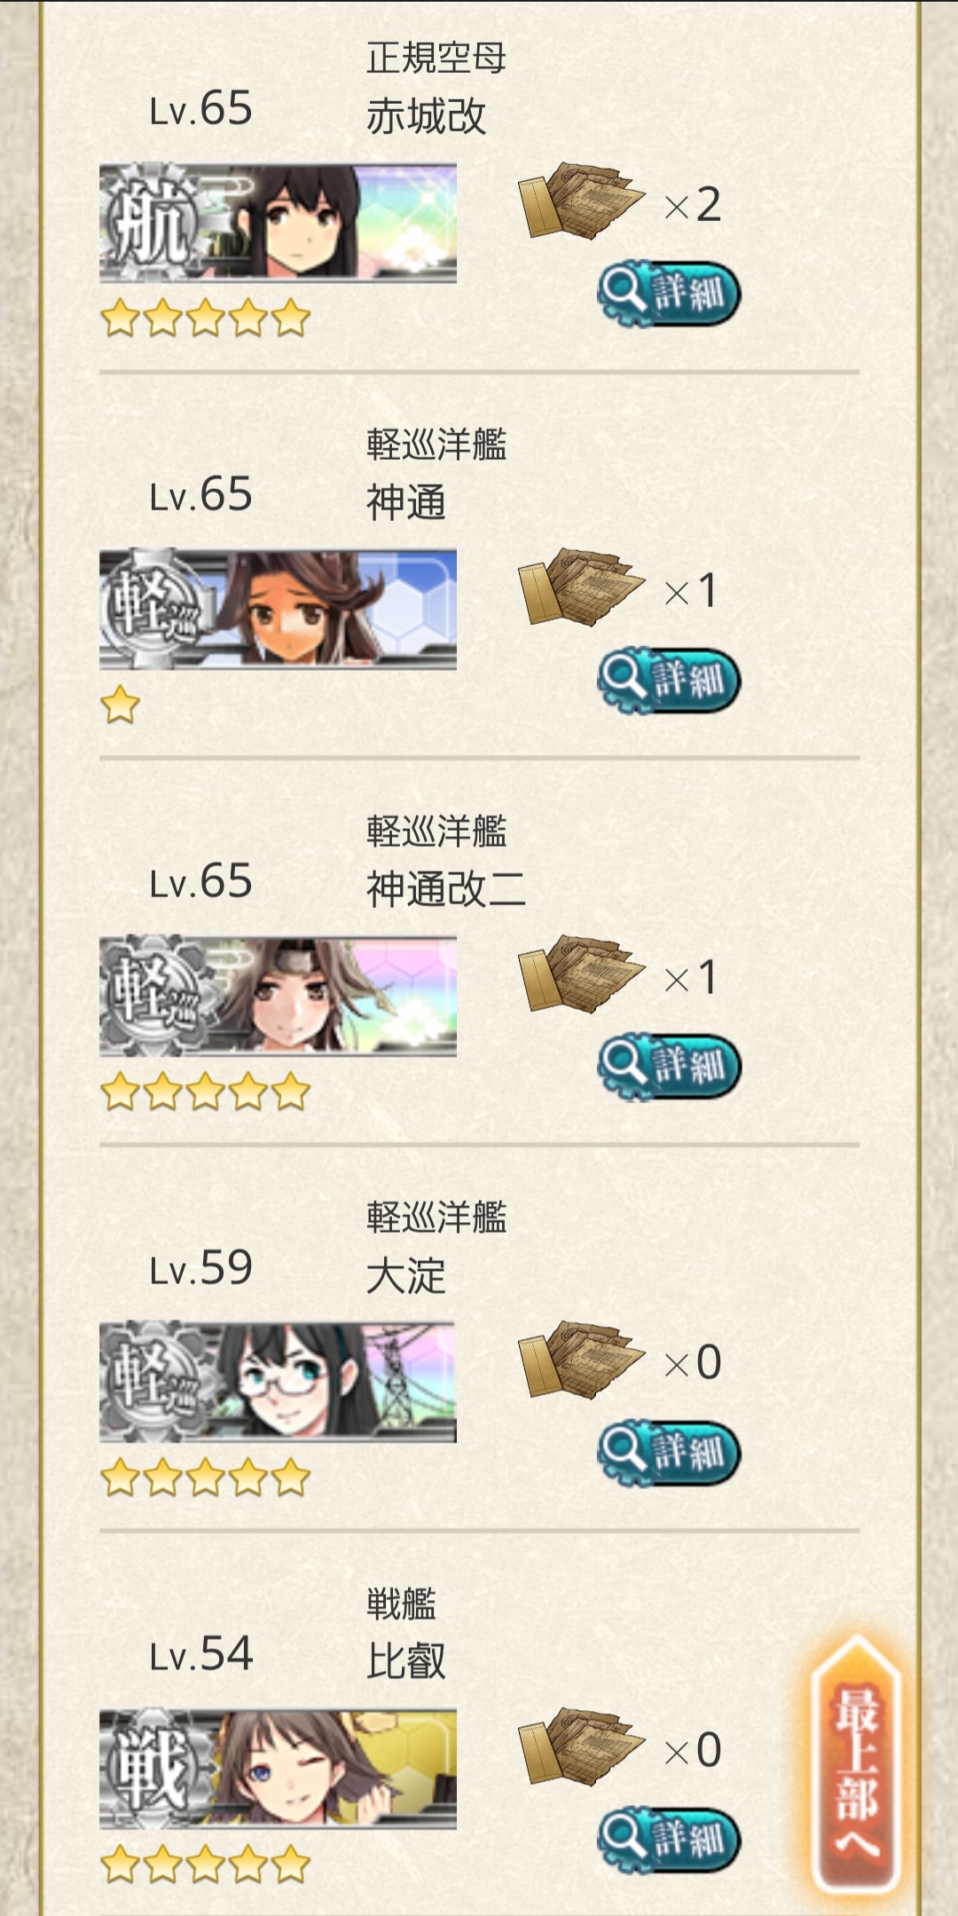Screen dimensions: 958x1916
Task: Click the five-star rating under 赤城改
Action: pos(206,319)
